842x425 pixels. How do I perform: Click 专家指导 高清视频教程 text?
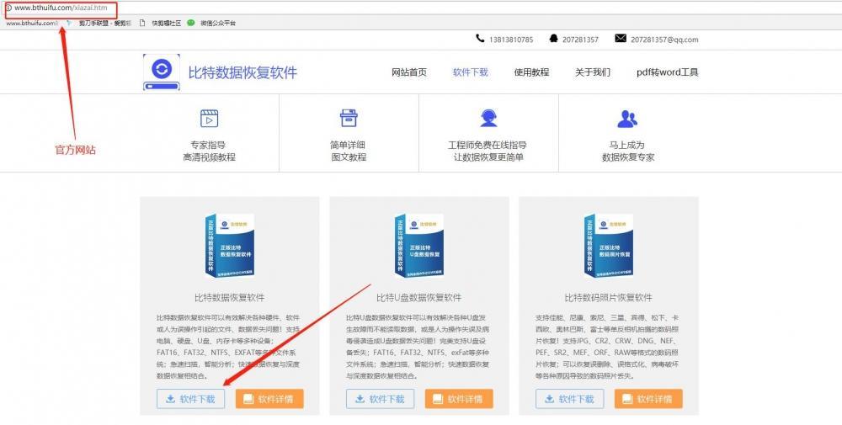tap(209, 151)
